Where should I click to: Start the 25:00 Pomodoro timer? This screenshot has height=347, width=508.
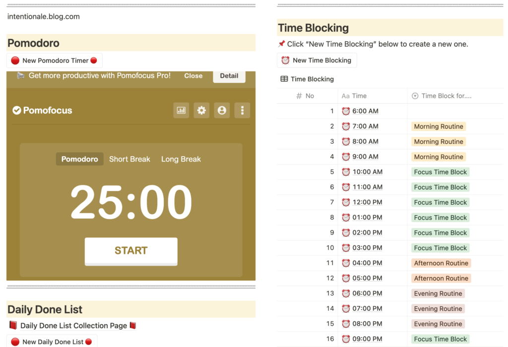(131, 251)
